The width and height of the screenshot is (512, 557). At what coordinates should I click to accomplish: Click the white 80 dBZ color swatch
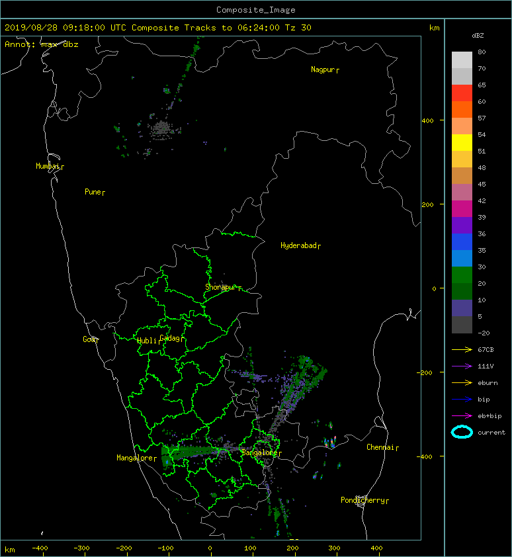[462, 60]
